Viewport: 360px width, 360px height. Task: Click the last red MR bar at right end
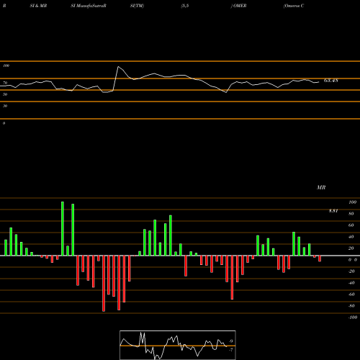(320, 258)
